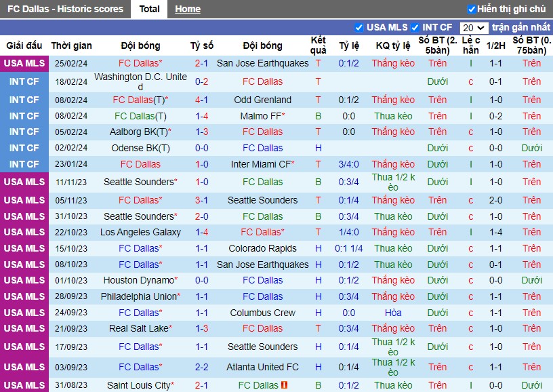The width and height of the screenshot is (553, 392).
Task: Click USA MLS label in 25/02/24 row
Action: (x=24, y=64)
